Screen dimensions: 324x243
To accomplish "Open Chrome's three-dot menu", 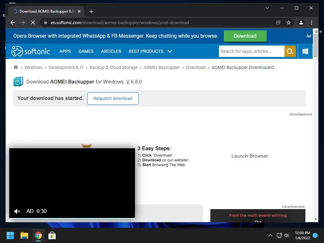I will click(x=311, y=22).
